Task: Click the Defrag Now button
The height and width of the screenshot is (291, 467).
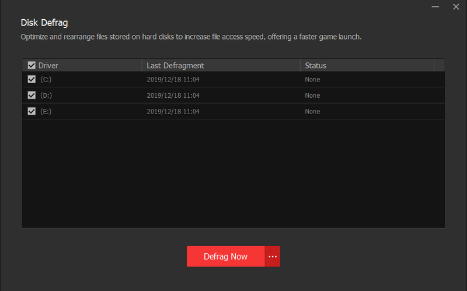Action: 225,257
